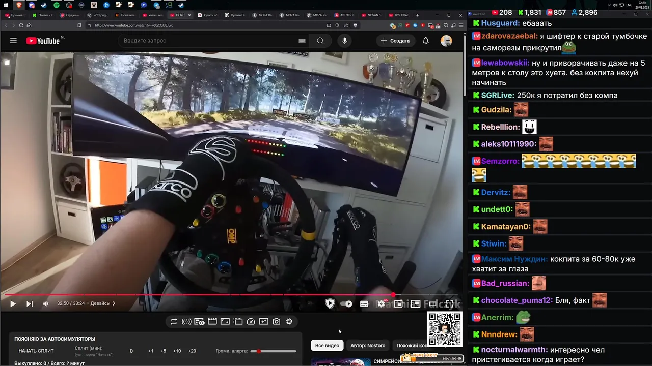The height and width of the screenshot is (366, 652).
Task: Switch to the -221.png browser tab
Action: click(98, 15)
